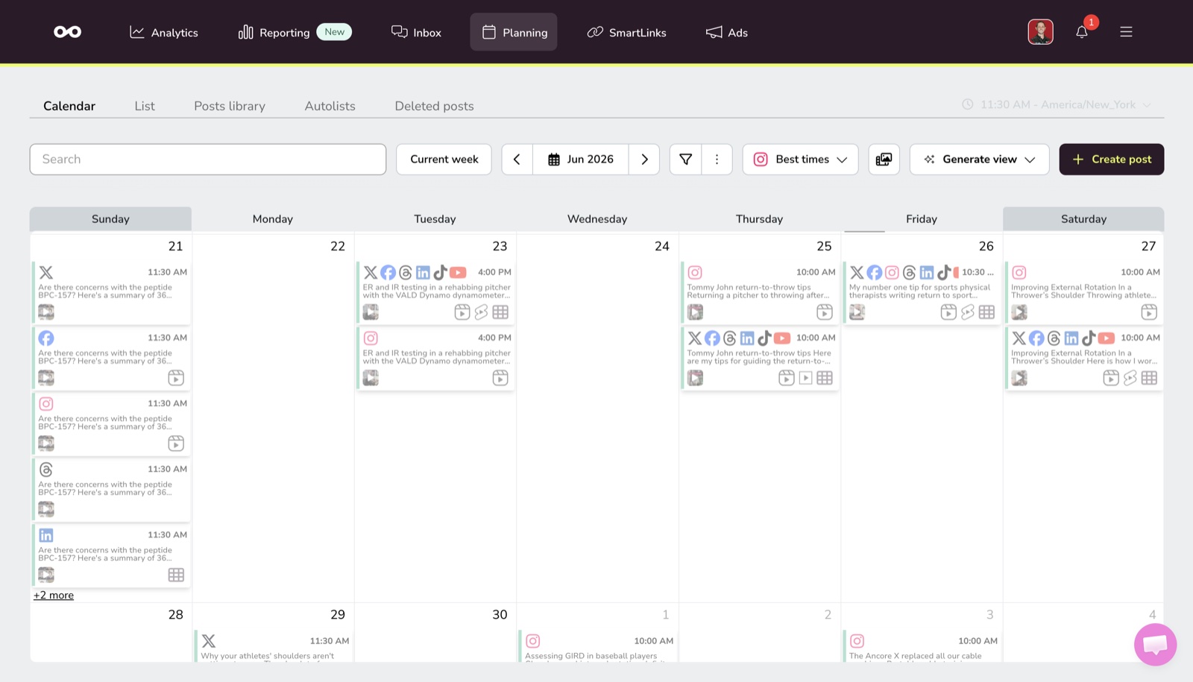Viewport: 1193px width, 682px height.
Task: Open the media library icon button
Action: pyautogui.click(x=884, y=160)
